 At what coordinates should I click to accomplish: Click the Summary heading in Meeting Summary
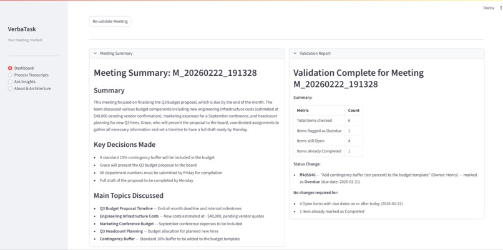click(109, 90)
